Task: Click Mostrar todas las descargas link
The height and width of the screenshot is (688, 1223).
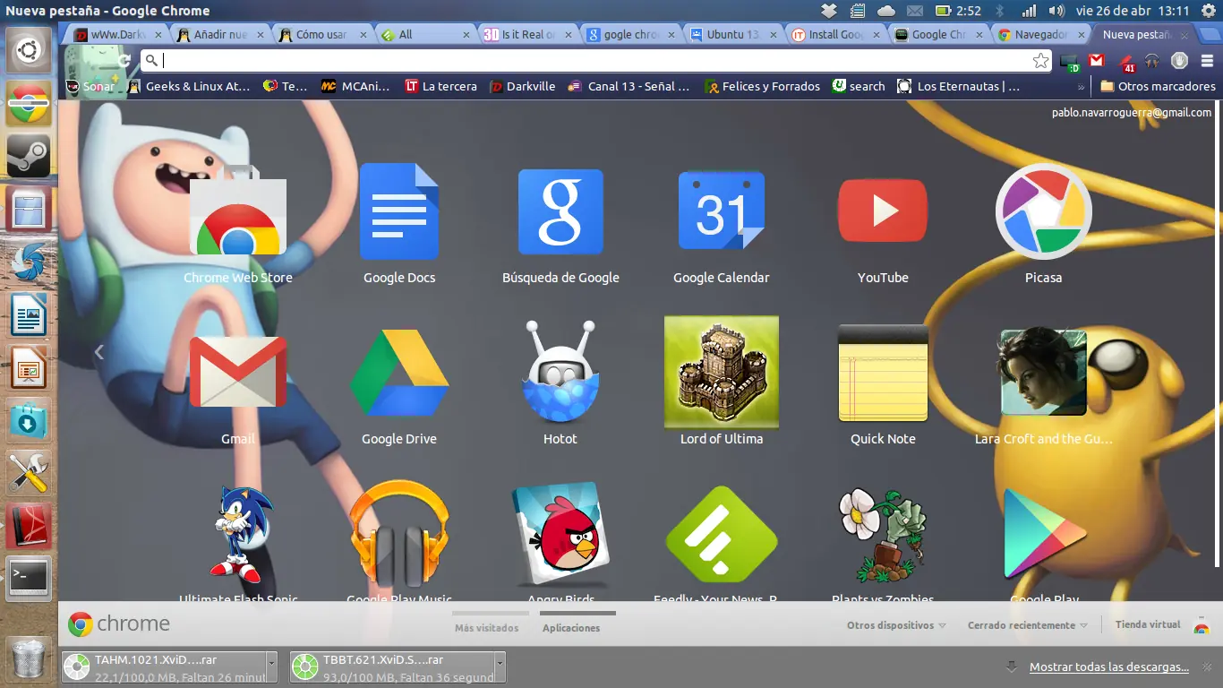Action: [1109, 666]
